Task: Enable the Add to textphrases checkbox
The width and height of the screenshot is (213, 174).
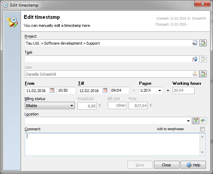Action: (x=202, y=129)
